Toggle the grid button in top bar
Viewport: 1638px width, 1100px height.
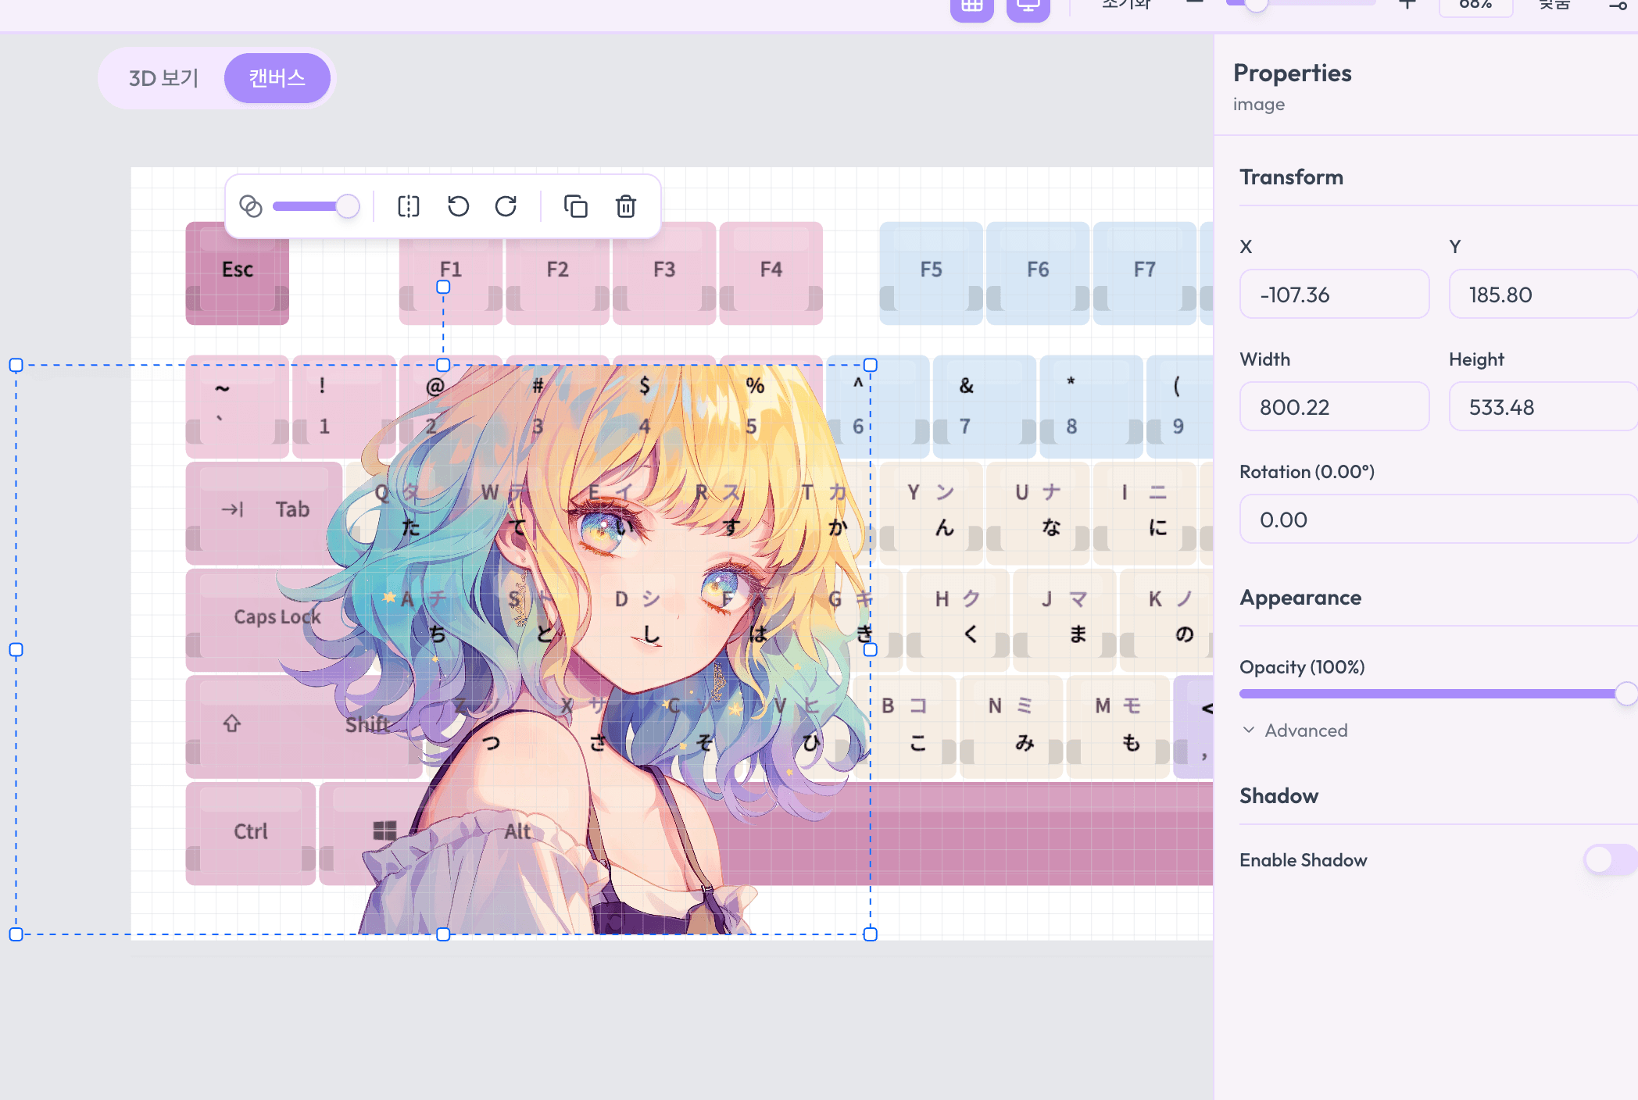pos(971,8)
